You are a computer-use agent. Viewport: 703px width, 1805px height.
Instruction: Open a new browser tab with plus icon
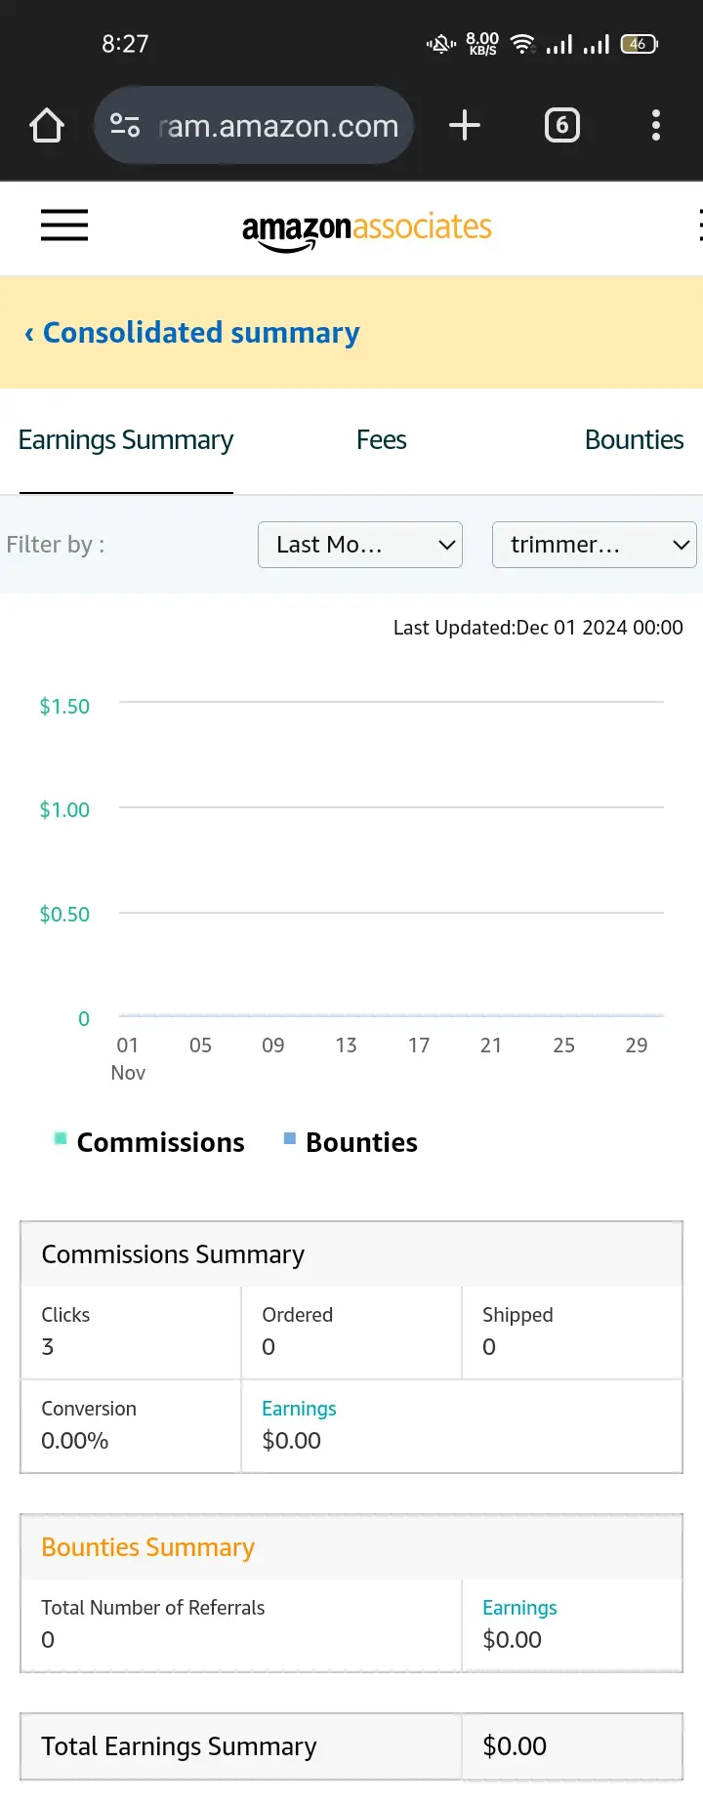click(x=465, y=125)
